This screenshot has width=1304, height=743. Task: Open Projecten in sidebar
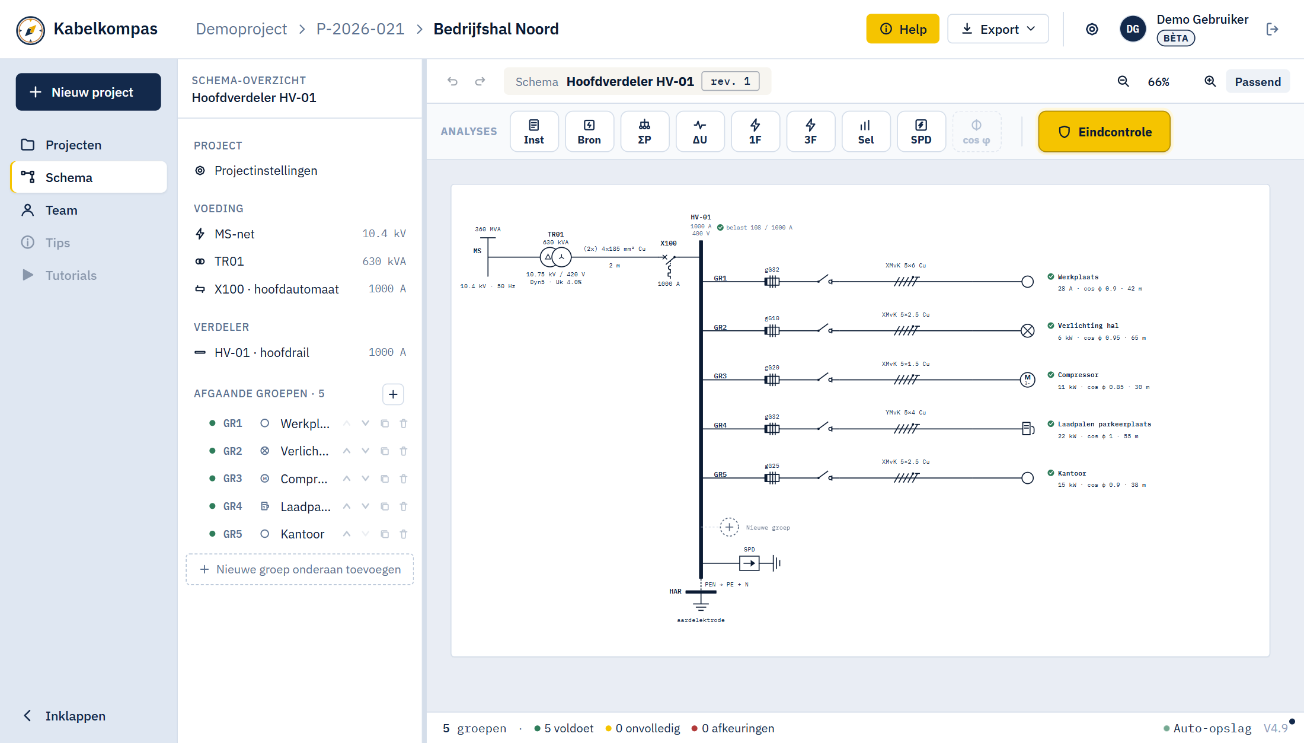coord(89,145)
